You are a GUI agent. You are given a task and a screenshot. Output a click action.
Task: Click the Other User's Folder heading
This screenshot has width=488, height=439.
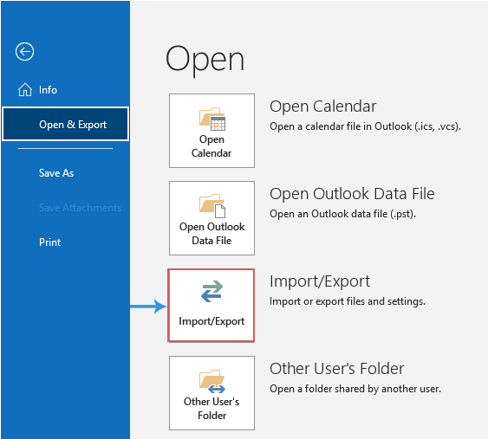[336, 368]
